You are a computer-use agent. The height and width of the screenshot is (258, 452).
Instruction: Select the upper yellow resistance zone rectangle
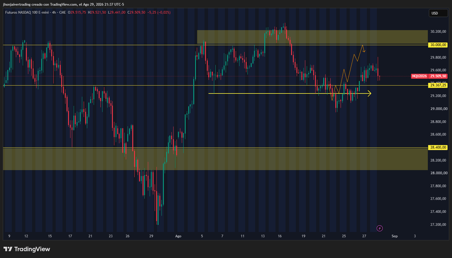click(x=312, y=37)
